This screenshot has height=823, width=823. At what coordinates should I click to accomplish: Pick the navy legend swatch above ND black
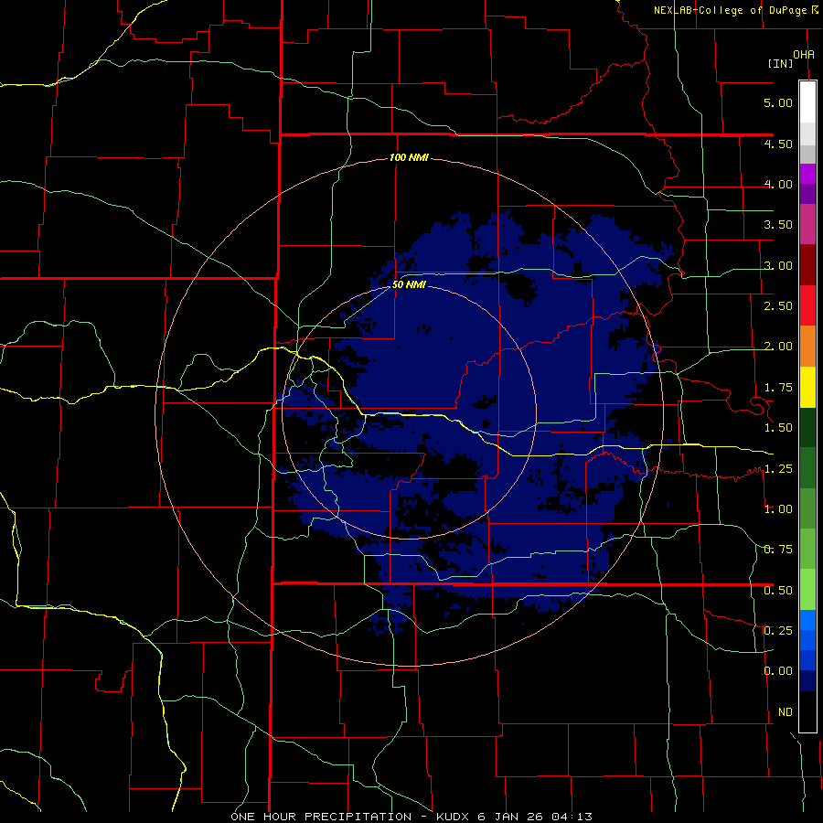pos(807,680)
